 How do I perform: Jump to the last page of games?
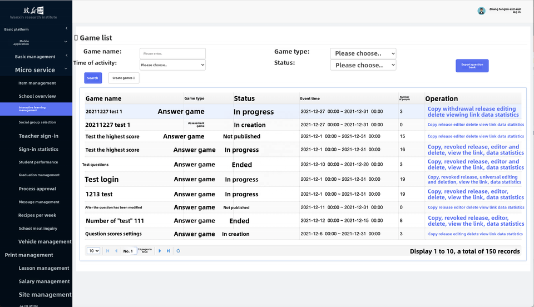169,251
